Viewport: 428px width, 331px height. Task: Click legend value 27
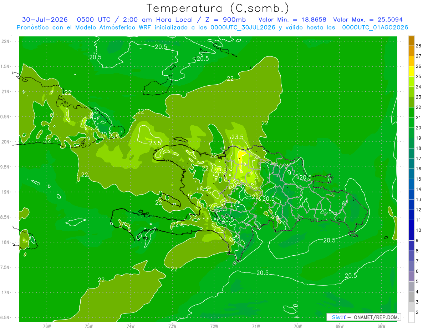[419, 56]
